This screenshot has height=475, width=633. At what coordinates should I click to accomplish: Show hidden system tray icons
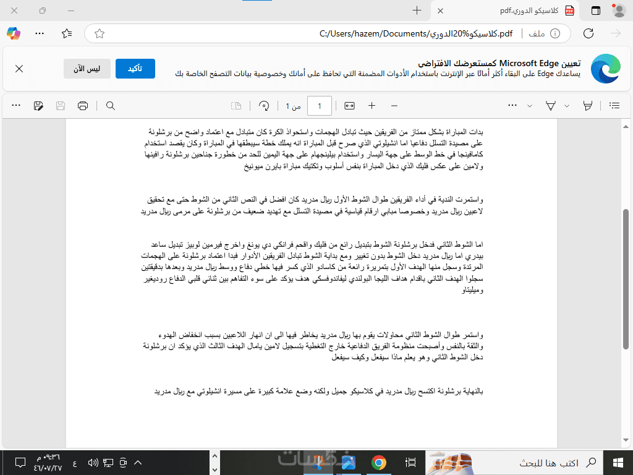[138, 463]
